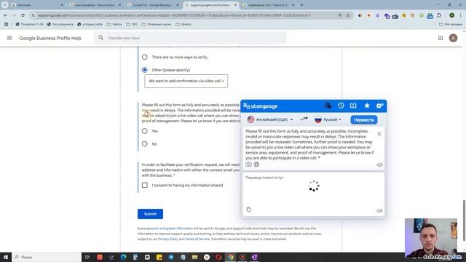Click the camera icon under the source text
The image size is (466, 262).
point(248,164)
